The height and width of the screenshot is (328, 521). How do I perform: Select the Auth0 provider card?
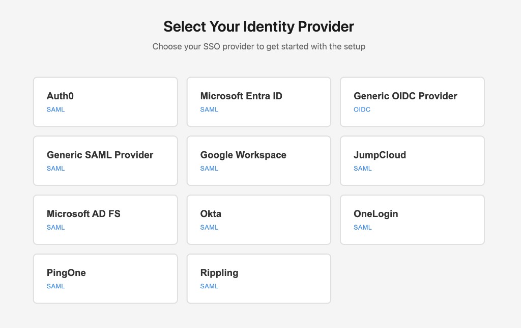pos(105,102)
